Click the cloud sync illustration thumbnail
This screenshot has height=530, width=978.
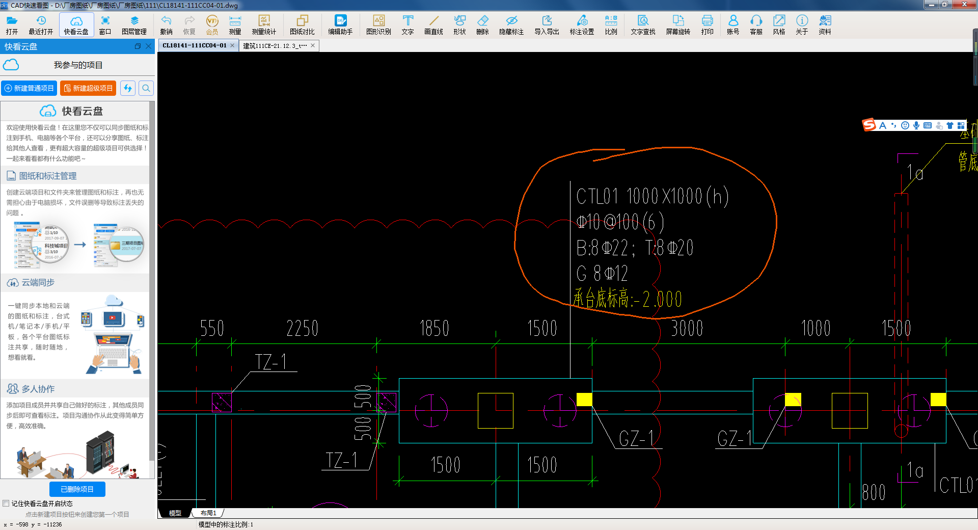[113, 334]
